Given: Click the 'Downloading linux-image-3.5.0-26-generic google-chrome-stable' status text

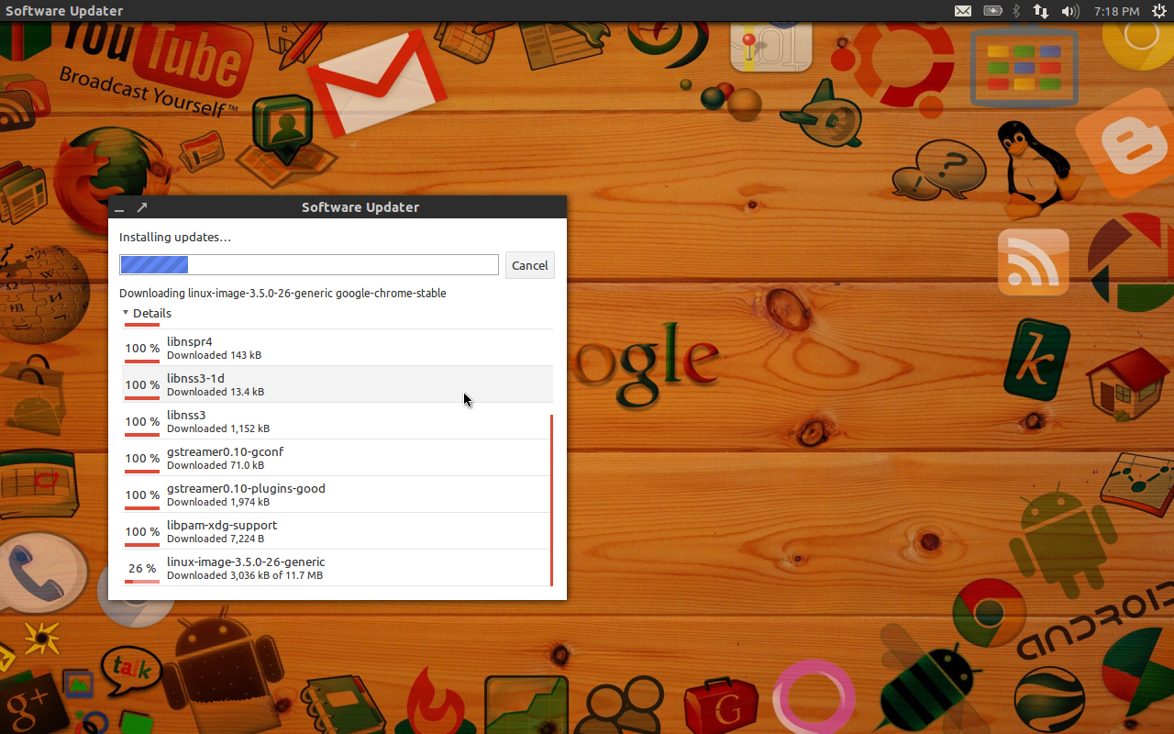Looking at the screenshot, I should tap(282, 294).
